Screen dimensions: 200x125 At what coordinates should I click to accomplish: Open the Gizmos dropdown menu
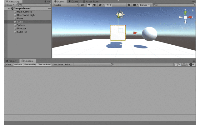tap(144, 5)
